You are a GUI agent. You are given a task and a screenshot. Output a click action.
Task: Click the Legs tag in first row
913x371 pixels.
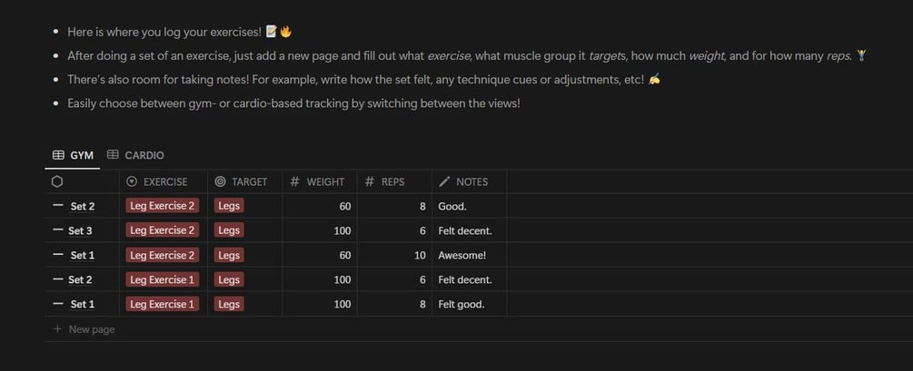pyautogui.click(x=229, y=206)
